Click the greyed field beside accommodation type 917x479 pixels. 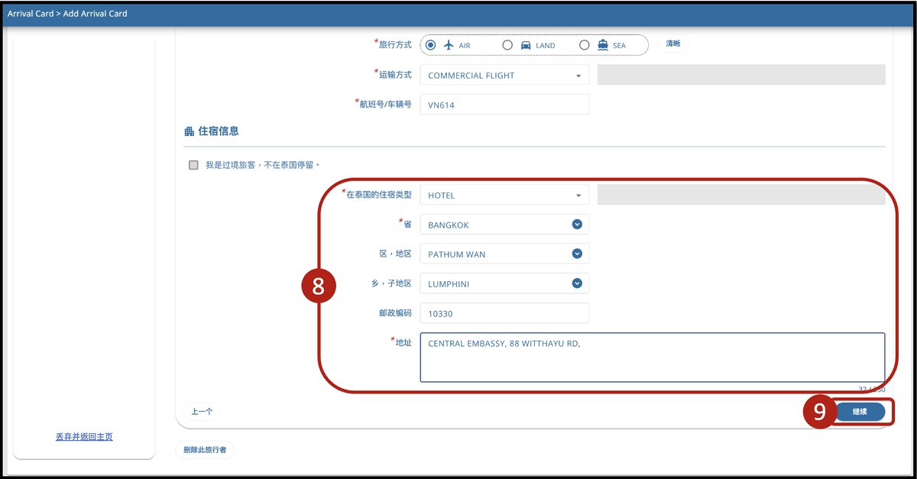pos(740,195)
